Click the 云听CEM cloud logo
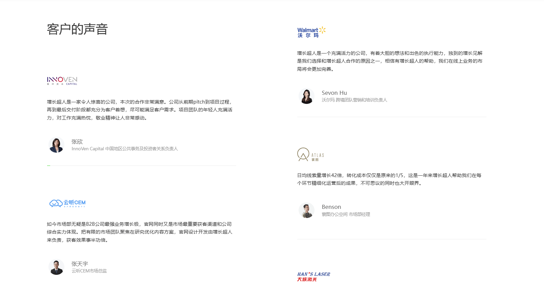This screenshot has width=544, height=285. click(67, 203)
